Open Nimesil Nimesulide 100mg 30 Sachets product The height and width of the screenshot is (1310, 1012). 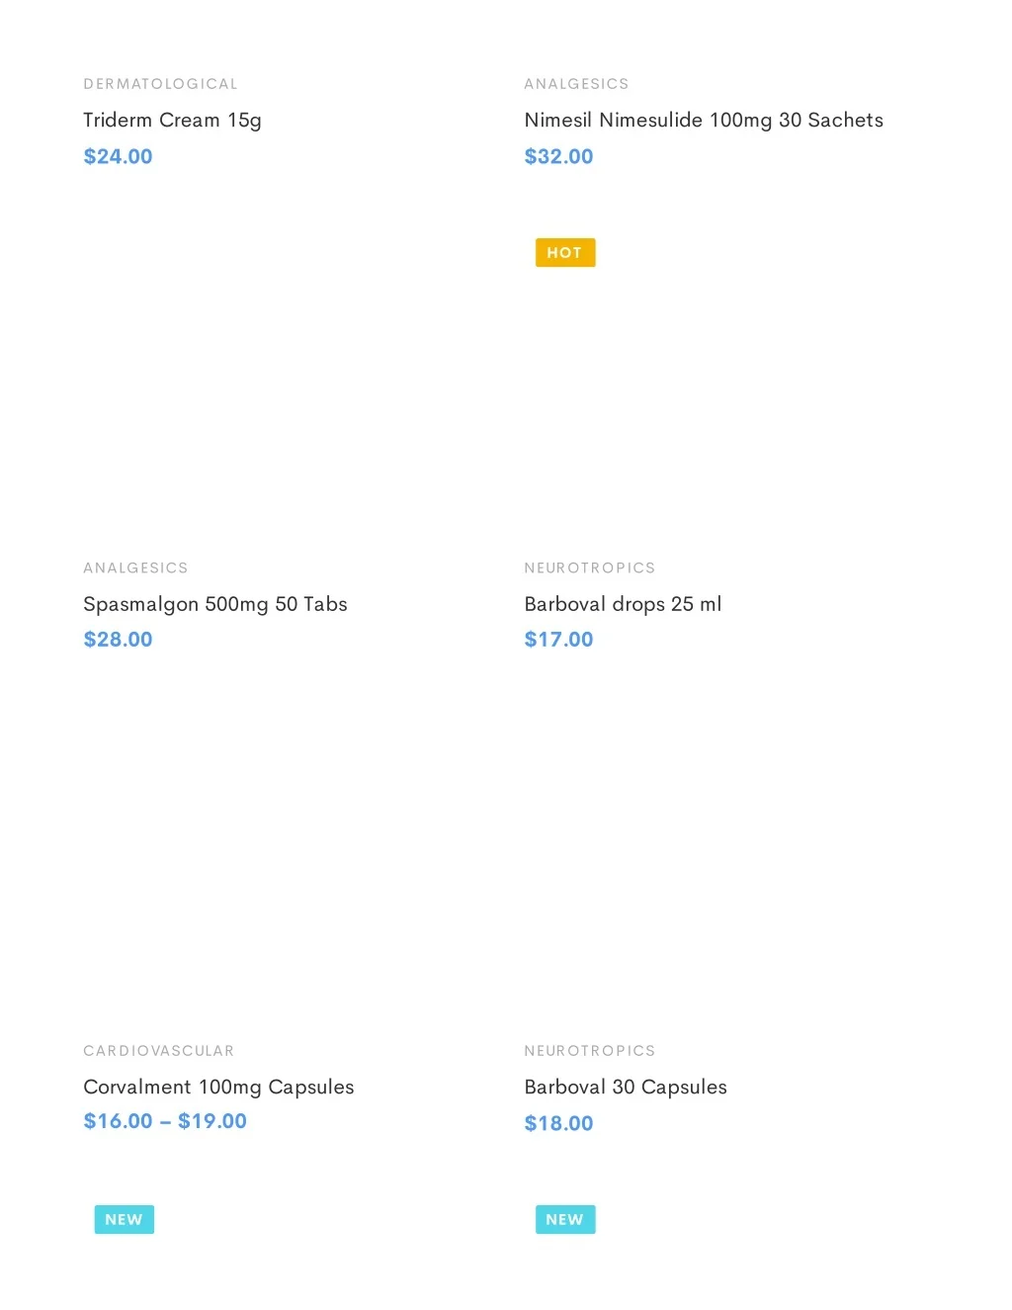tap(703, 121)
